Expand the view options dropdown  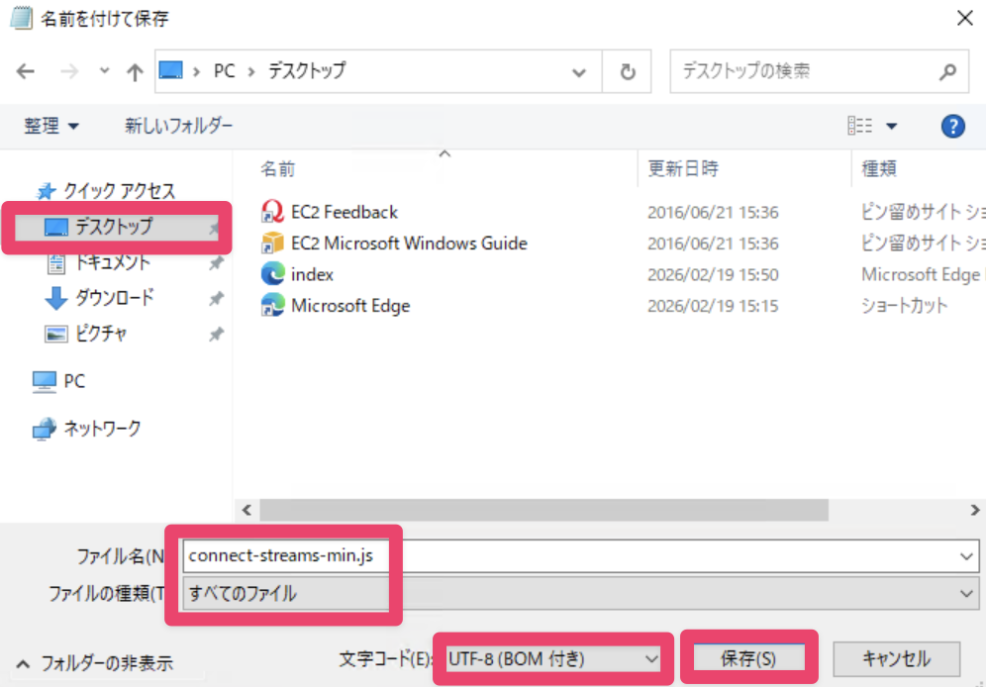pos(891,126)
